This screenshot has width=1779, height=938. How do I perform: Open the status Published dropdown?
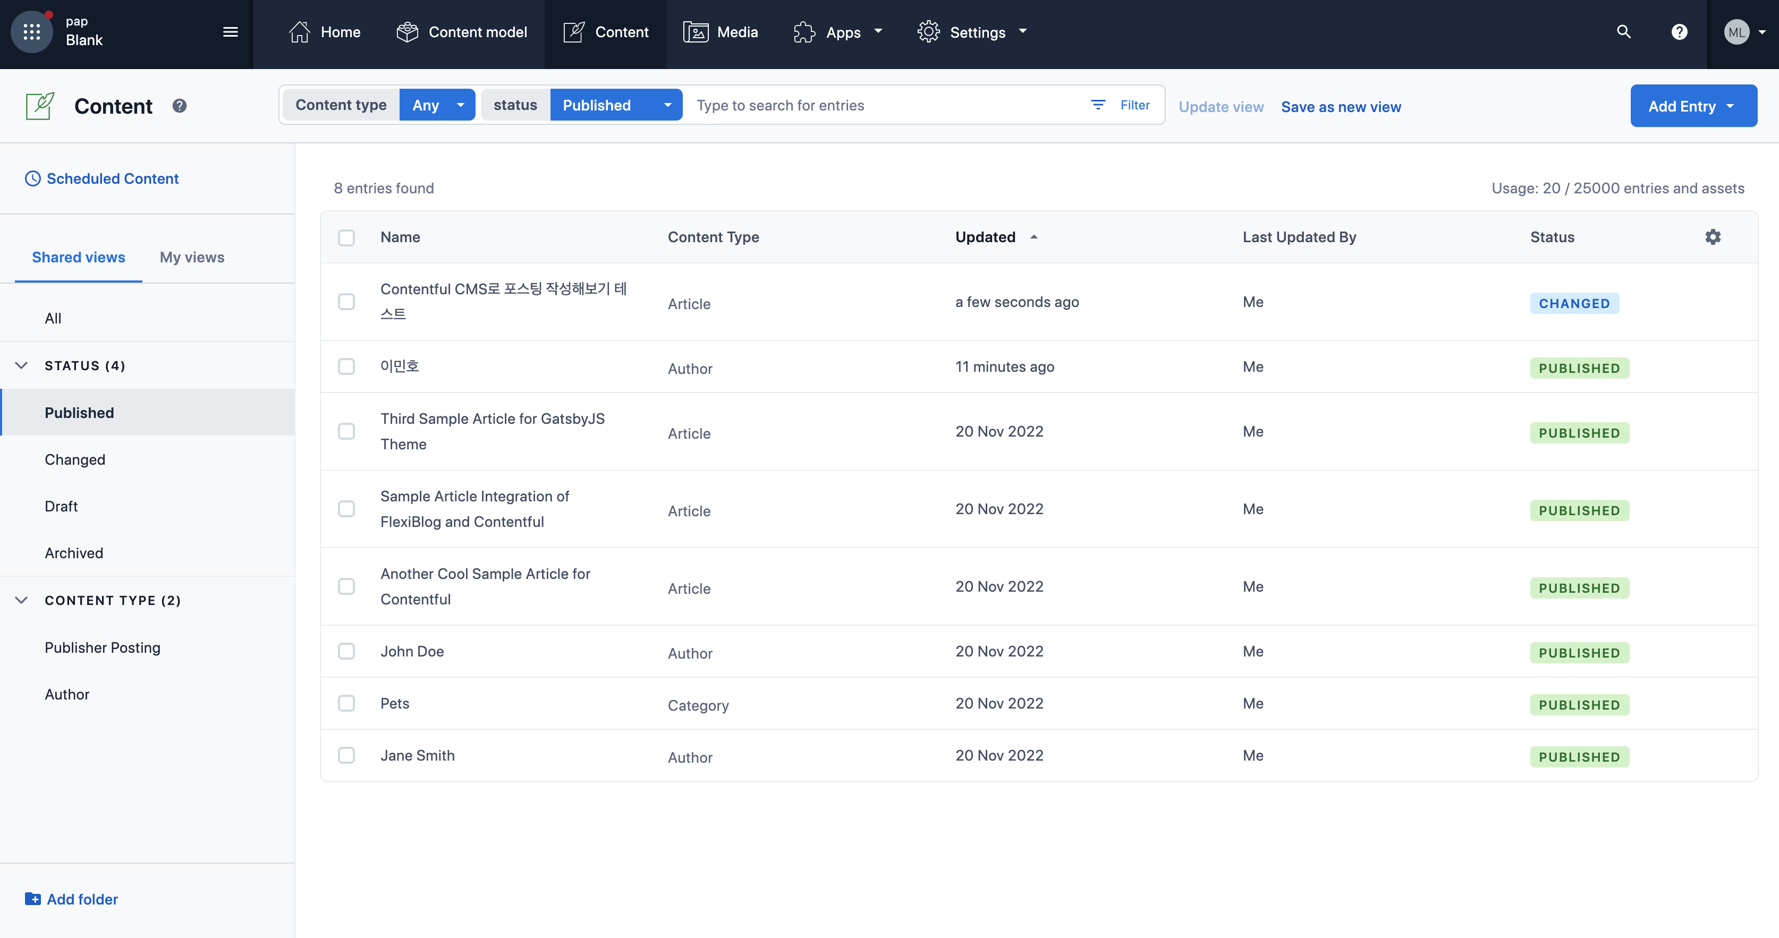pos(615,105)
